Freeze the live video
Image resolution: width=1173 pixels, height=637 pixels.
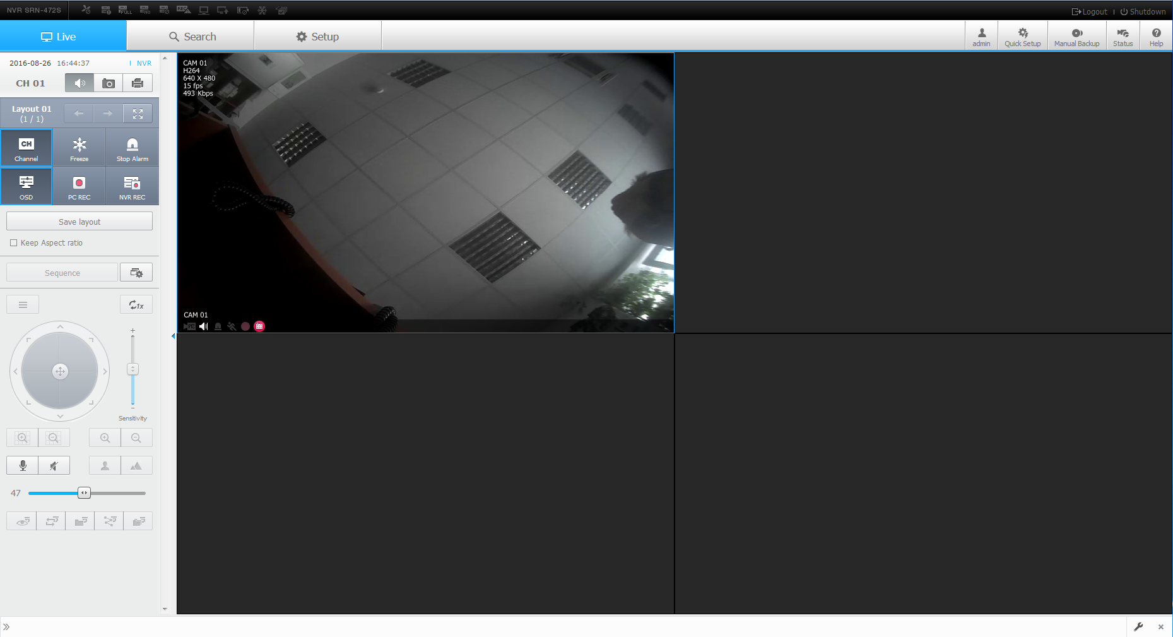tap(80, 148)
